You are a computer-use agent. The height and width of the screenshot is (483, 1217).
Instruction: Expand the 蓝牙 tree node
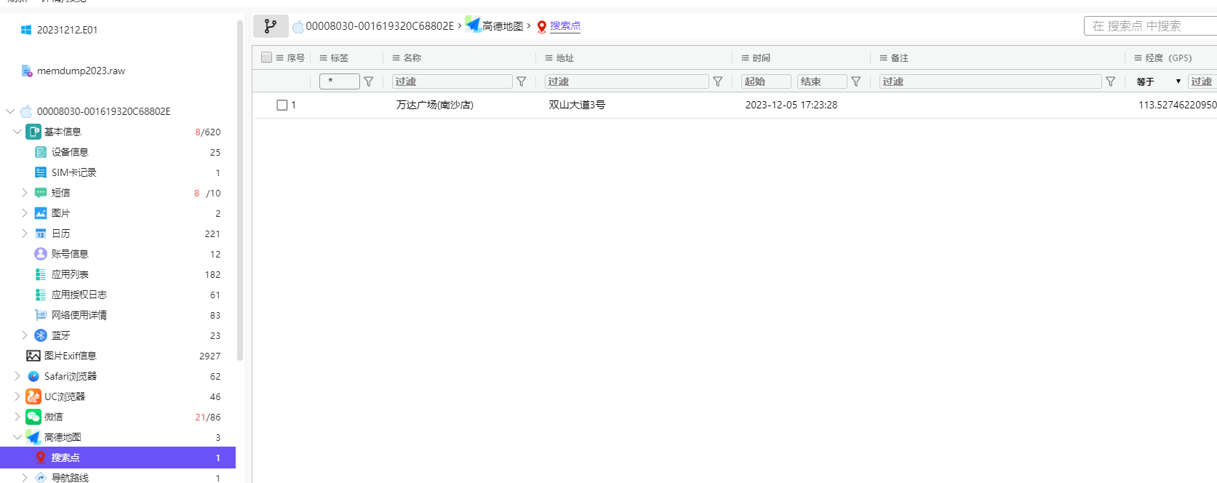pos(25,335)
